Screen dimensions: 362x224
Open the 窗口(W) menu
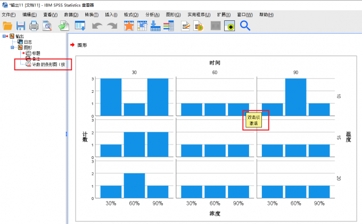point(245,15)
